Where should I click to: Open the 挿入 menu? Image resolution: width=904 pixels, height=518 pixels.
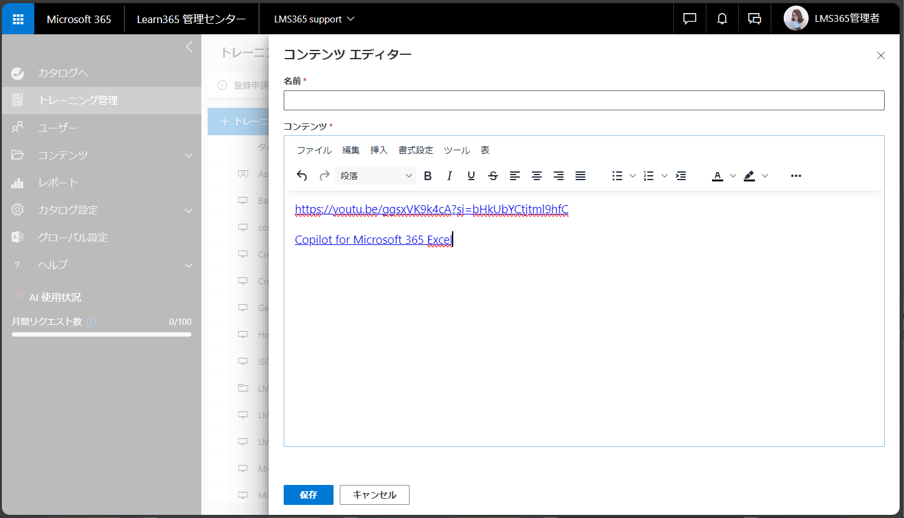(379, 150)
